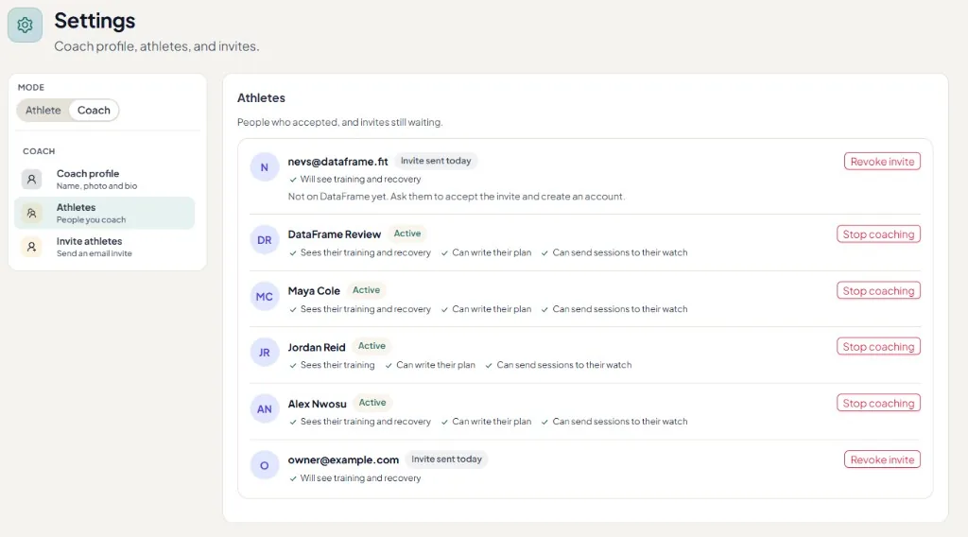Select Athletes section in sidebar
The image size is (968, 537).
[104, 213]
